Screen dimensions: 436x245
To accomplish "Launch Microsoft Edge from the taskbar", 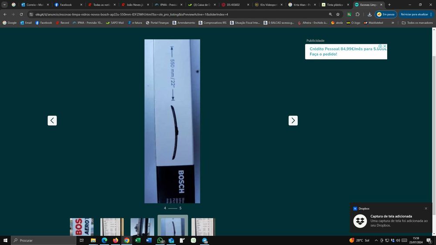I will pos(104,240).
